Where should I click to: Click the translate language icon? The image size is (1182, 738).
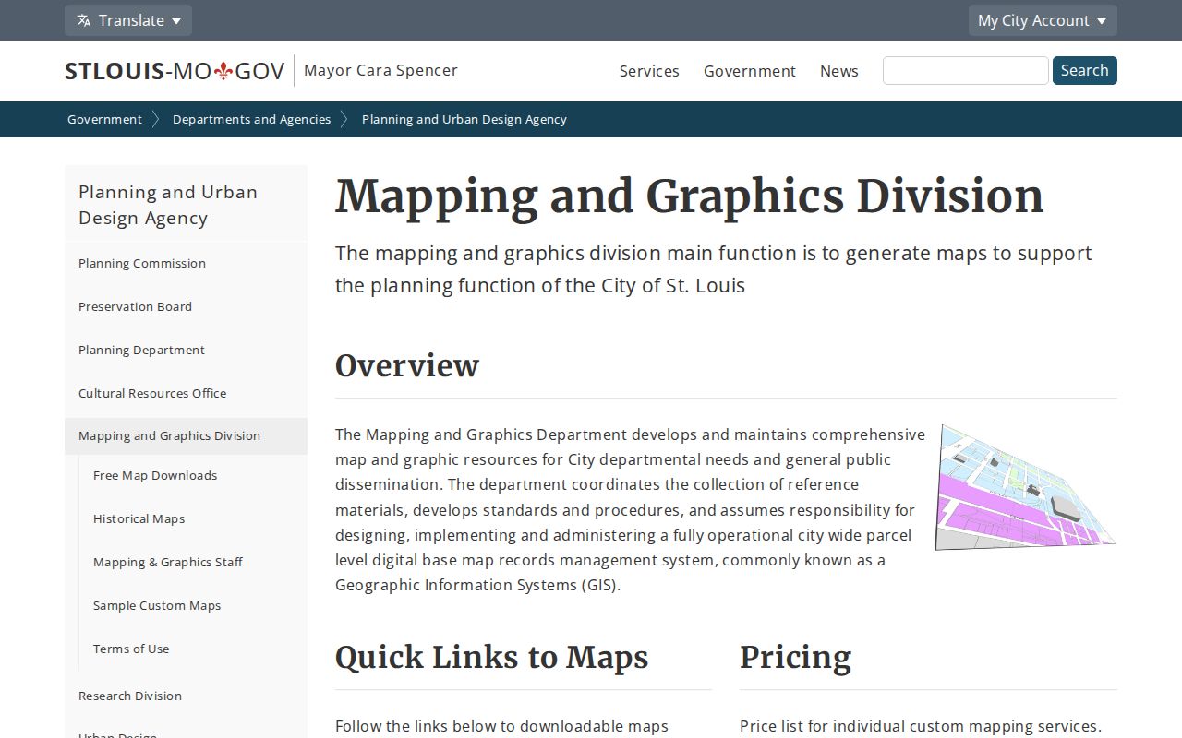84,20
